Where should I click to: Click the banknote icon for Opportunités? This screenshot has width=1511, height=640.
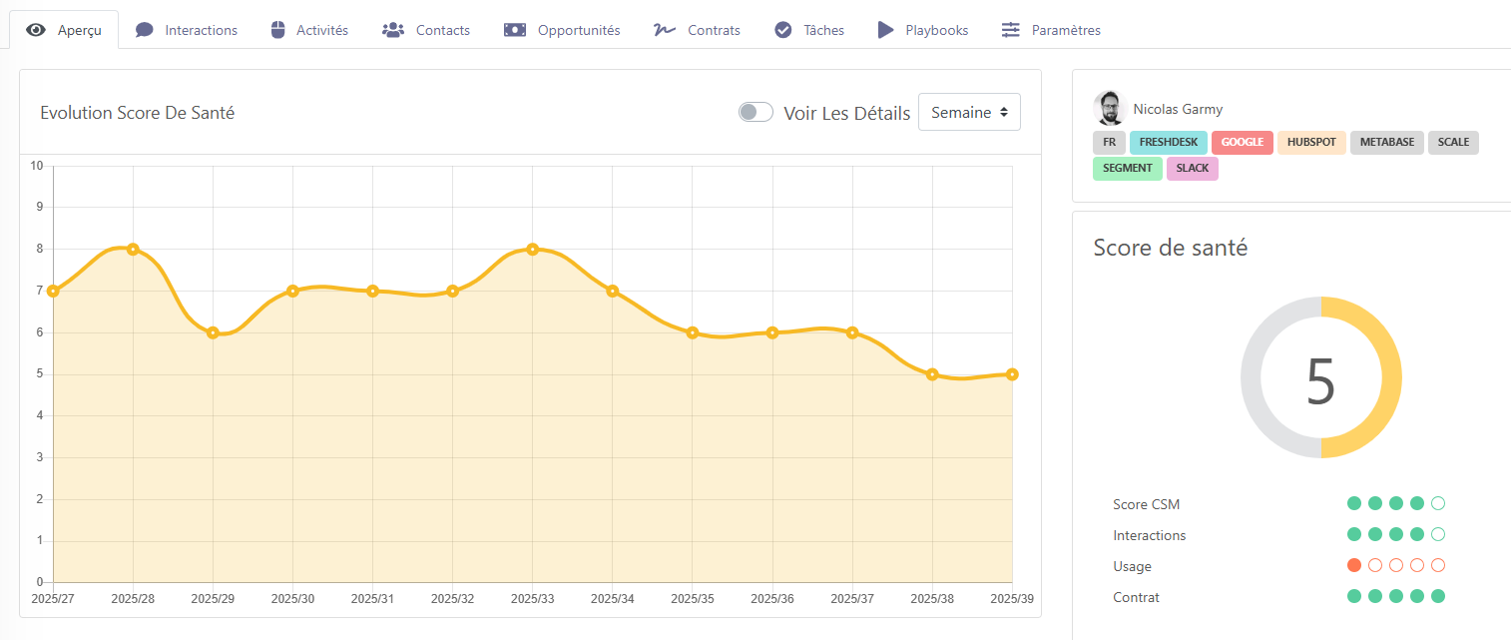515,30
